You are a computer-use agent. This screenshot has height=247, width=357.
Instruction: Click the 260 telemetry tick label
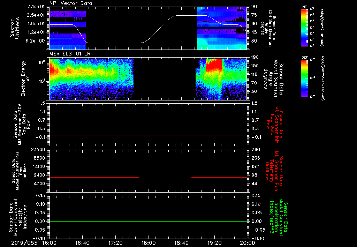click(255, 149)
